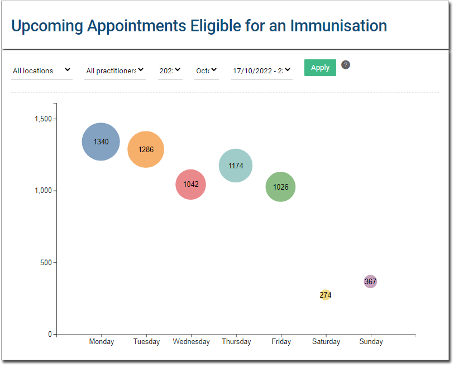Select the orange Tuesday bubble 1286

146,149
